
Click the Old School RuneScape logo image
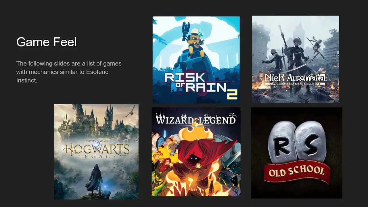pyautogui.click(x=297, y=153)
